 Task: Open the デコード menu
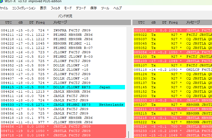pos(81,8)
